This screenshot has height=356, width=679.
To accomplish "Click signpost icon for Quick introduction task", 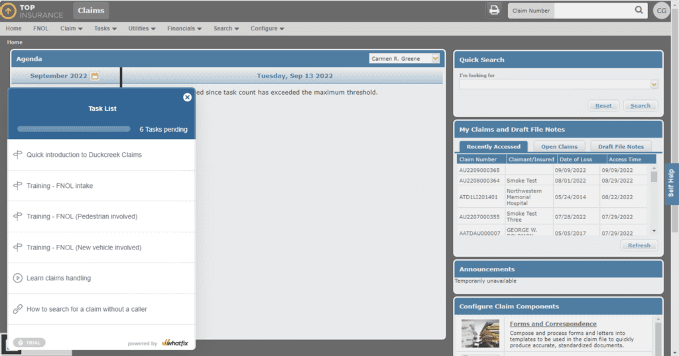I will tap(17, 155).
